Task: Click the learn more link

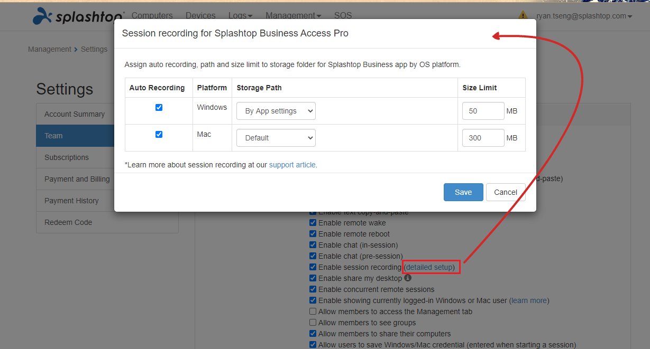Action: pos(529,300)
